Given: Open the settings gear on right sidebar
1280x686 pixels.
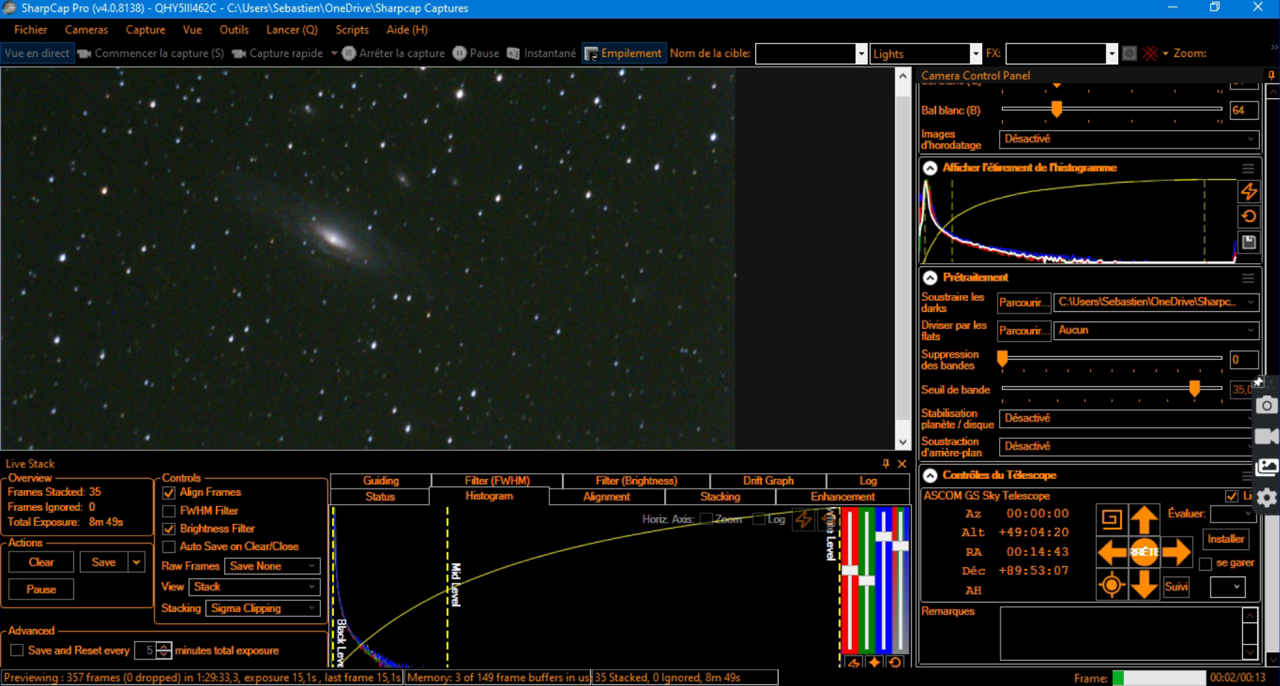Looking at the screenshot, I should coord(1267,497).
